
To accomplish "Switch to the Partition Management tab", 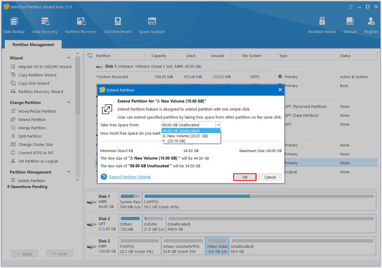I will (x=33, y=45).
